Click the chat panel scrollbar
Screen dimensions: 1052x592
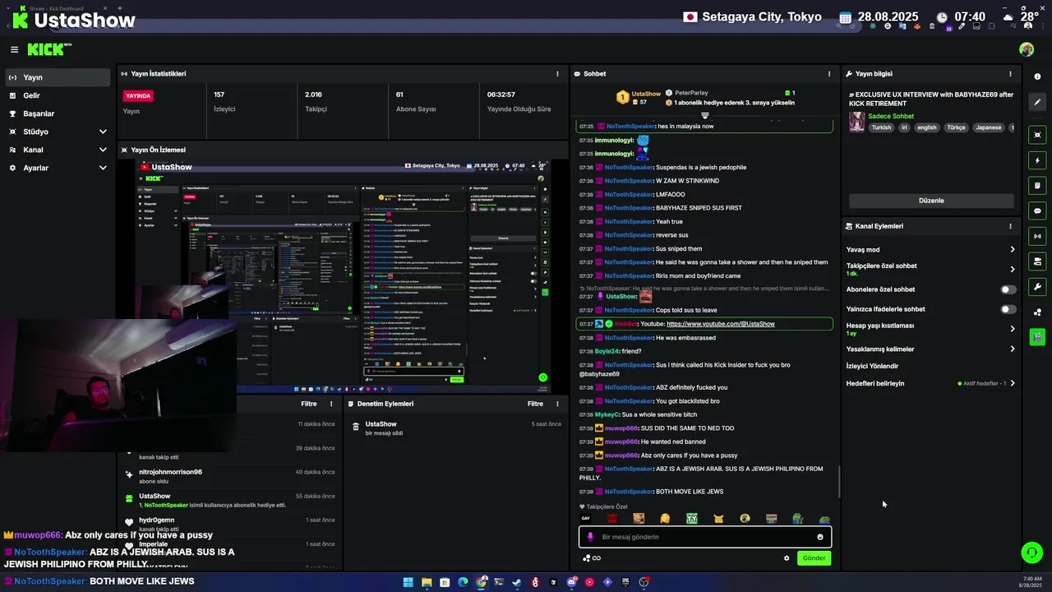(838, 482)
